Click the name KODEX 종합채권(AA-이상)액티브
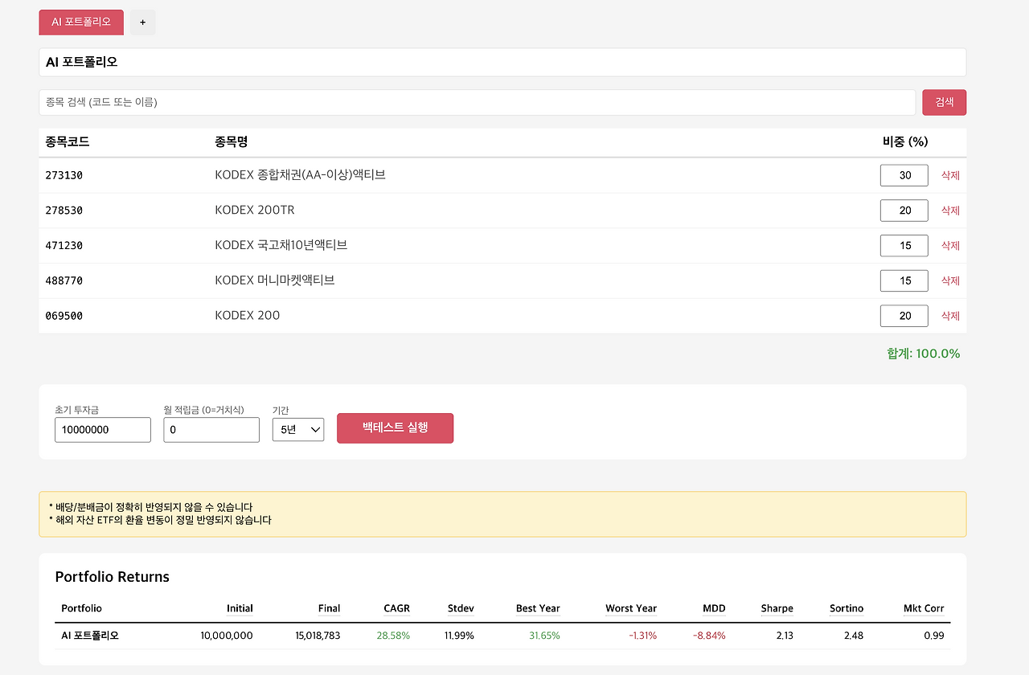Screen dimensions: 1029x675 pos(301,174)
